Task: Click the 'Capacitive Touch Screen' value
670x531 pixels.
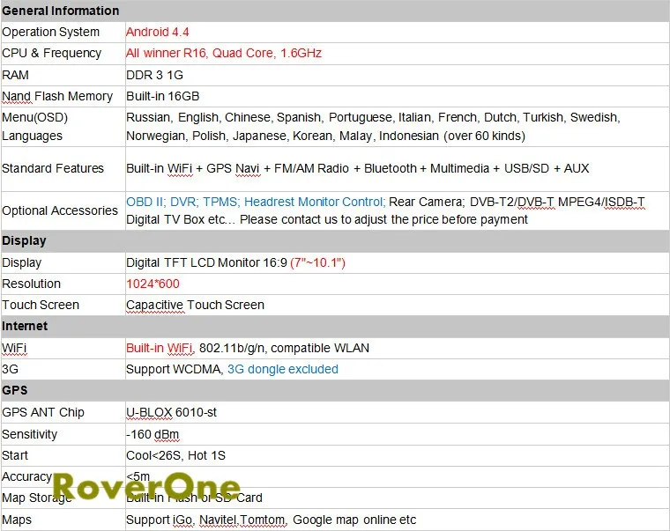Action: click(195, 305)
